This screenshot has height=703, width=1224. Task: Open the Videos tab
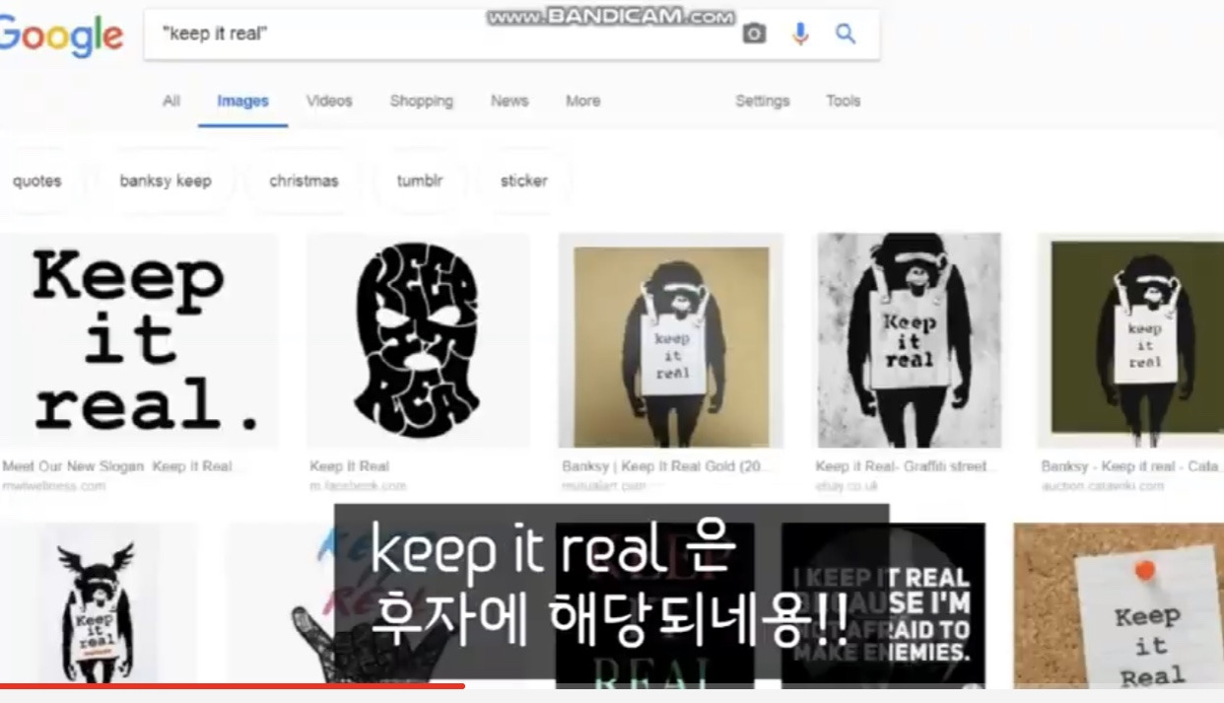pos(329,101)
